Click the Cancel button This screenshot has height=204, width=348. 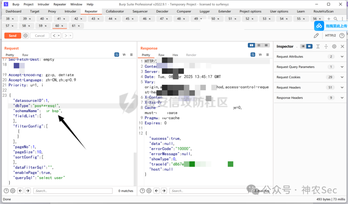pyautogui.click(x=40, y=36)
